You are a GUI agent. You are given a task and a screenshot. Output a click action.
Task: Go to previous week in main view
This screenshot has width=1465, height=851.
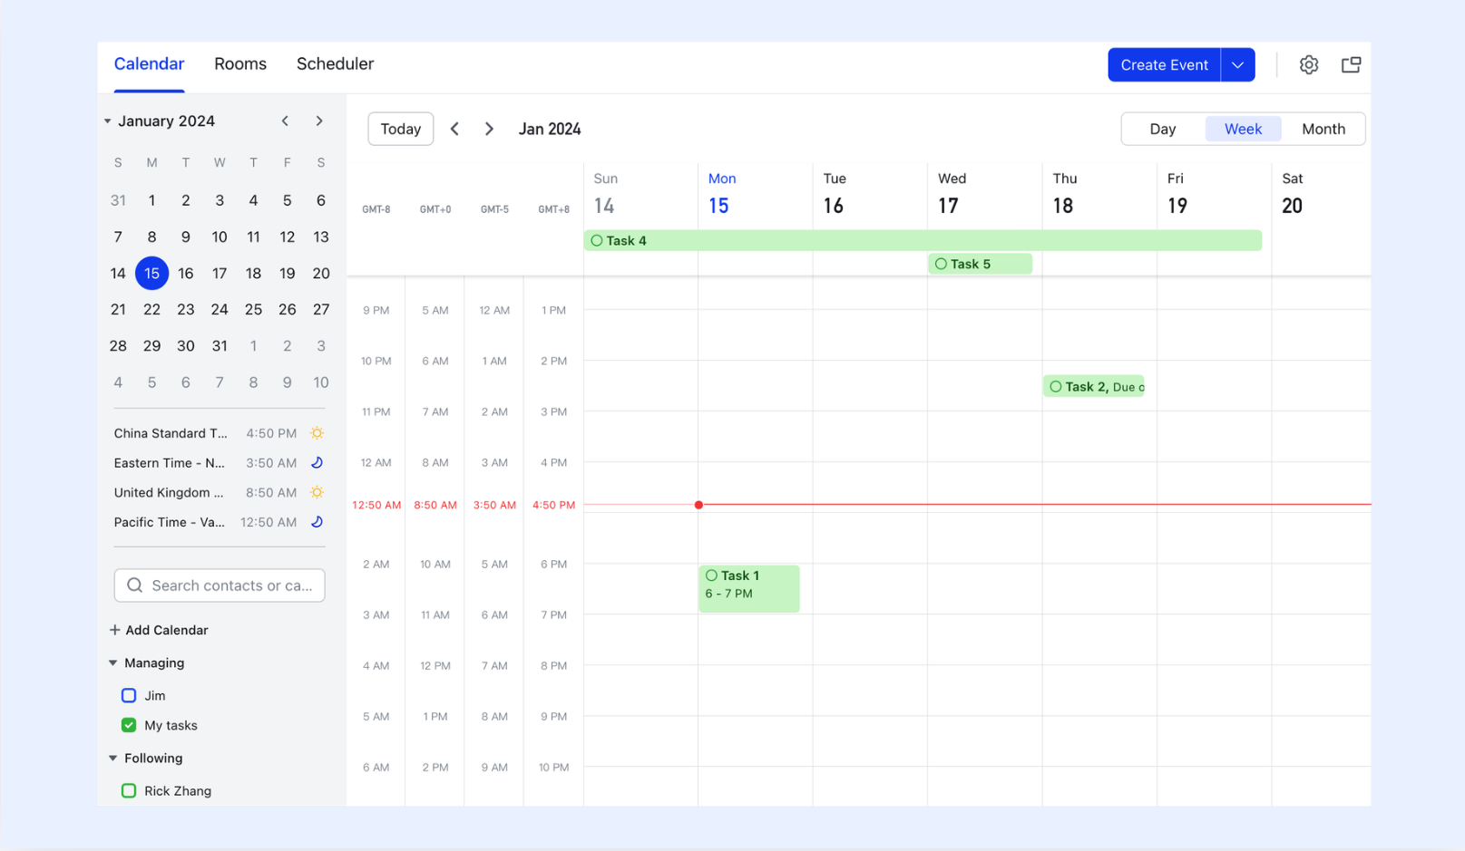(454, 129)
